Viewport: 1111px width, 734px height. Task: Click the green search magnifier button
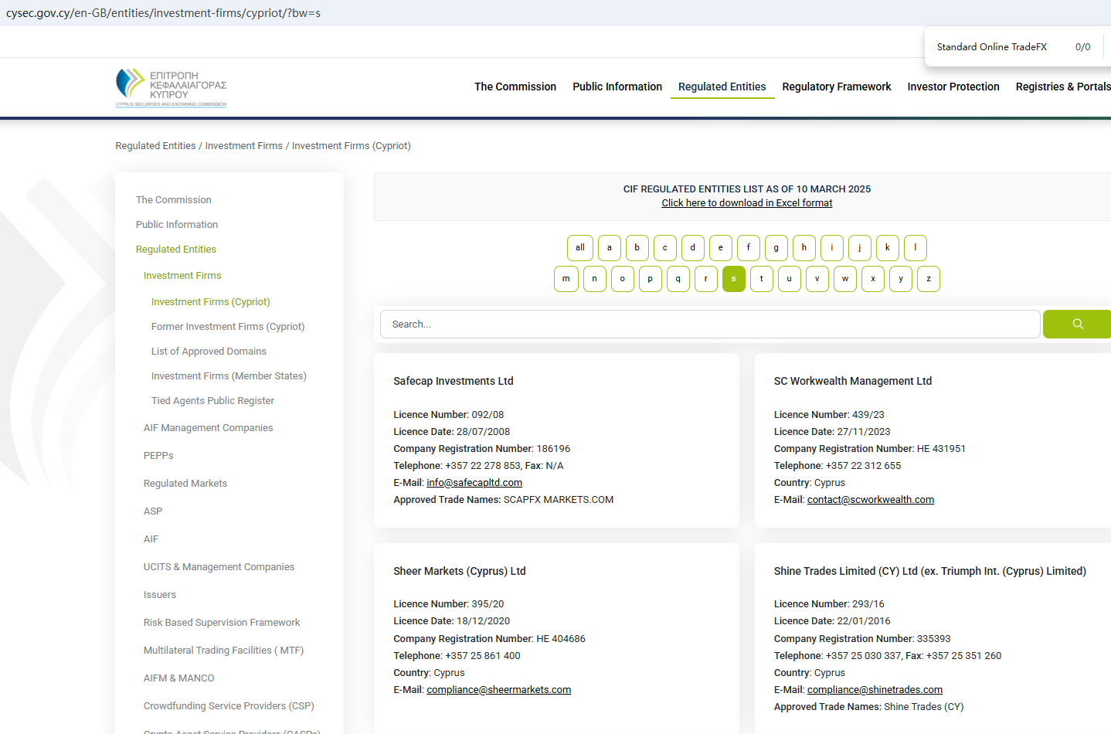click(x=1077, y=325)
